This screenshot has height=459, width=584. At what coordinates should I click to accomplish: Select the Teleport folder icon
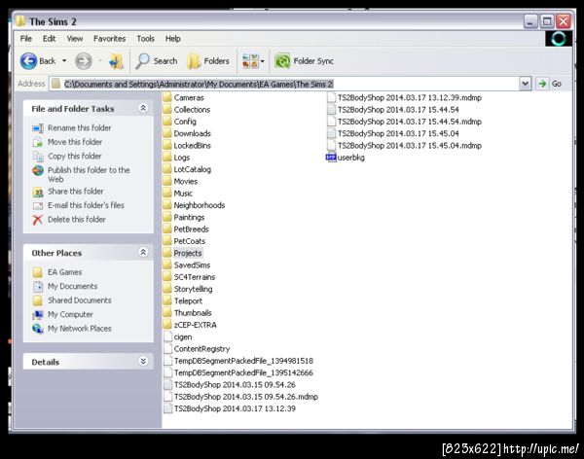(167, 300)
